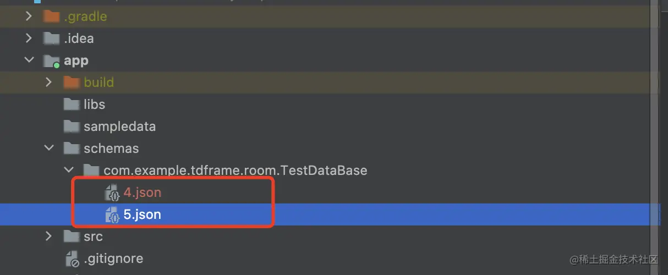Collapse the schemas folder
668x275 pixels.
pyautogui.click(x=49, y=148)
